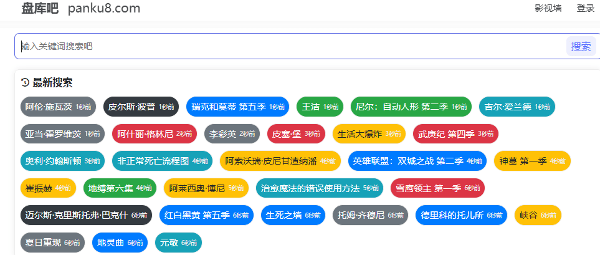Open the 红白黑黄 第五季 search tag
This screenshot has height=255, width=600.
point(206,215)
